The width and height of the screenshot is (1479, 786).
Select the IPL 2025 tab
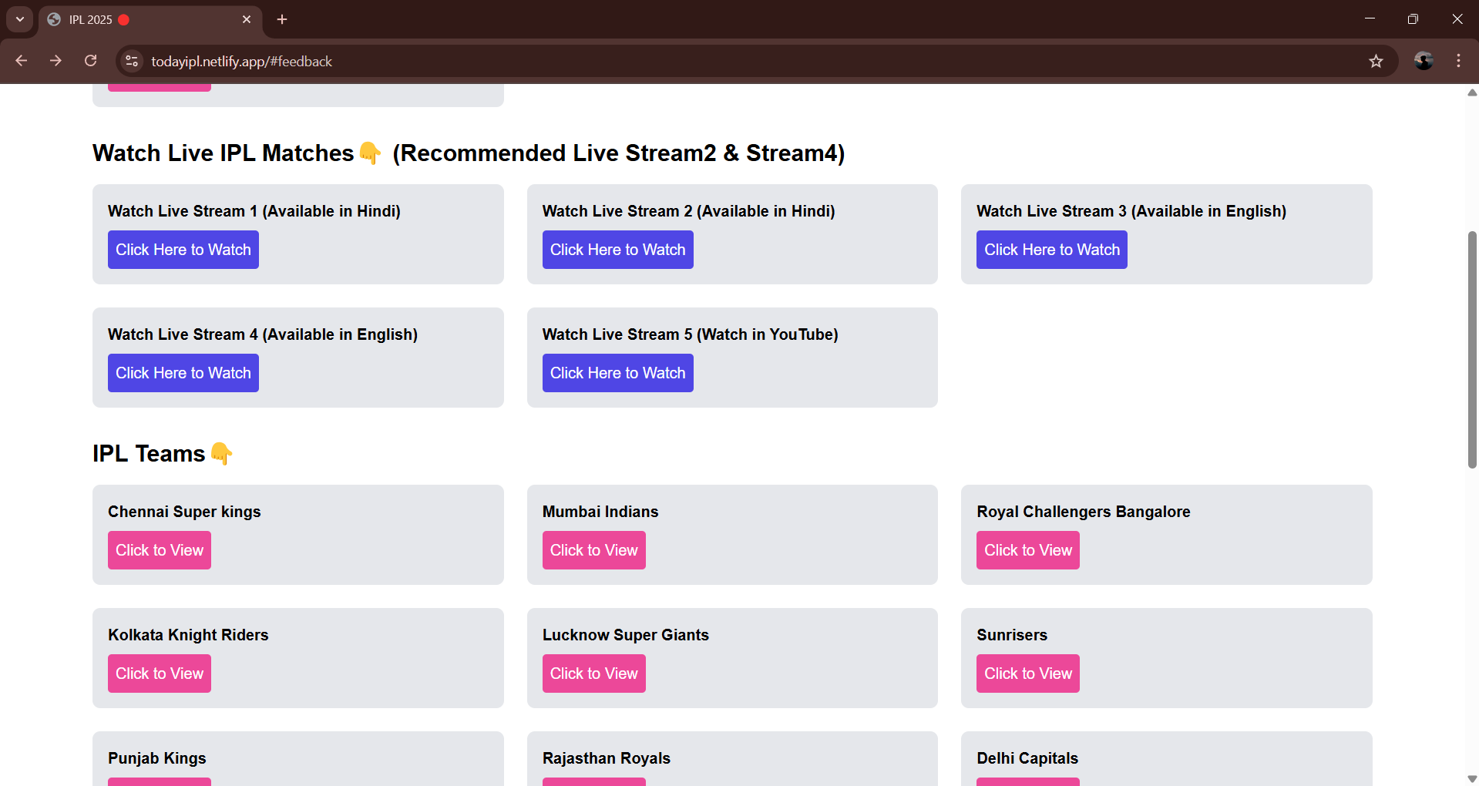pyautogui.click(x=116, y=19)
